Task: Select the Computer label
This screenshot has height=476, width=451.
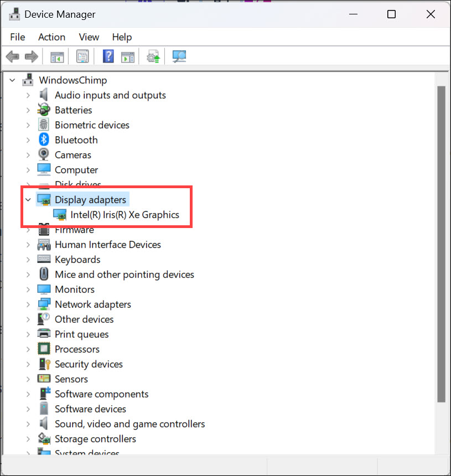Action: pyautogui.click(x=76, y=170)
